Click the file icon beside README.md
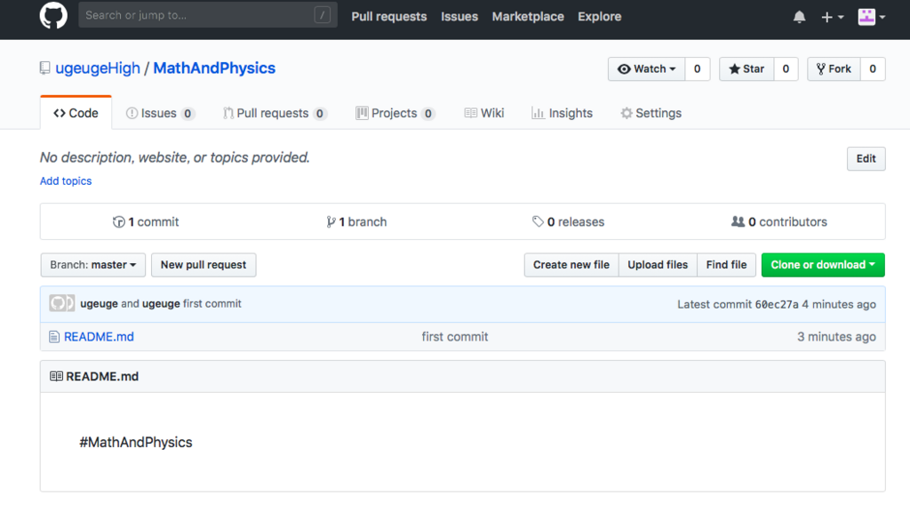Screen dimensions: 910x505 tap(54, 337)
